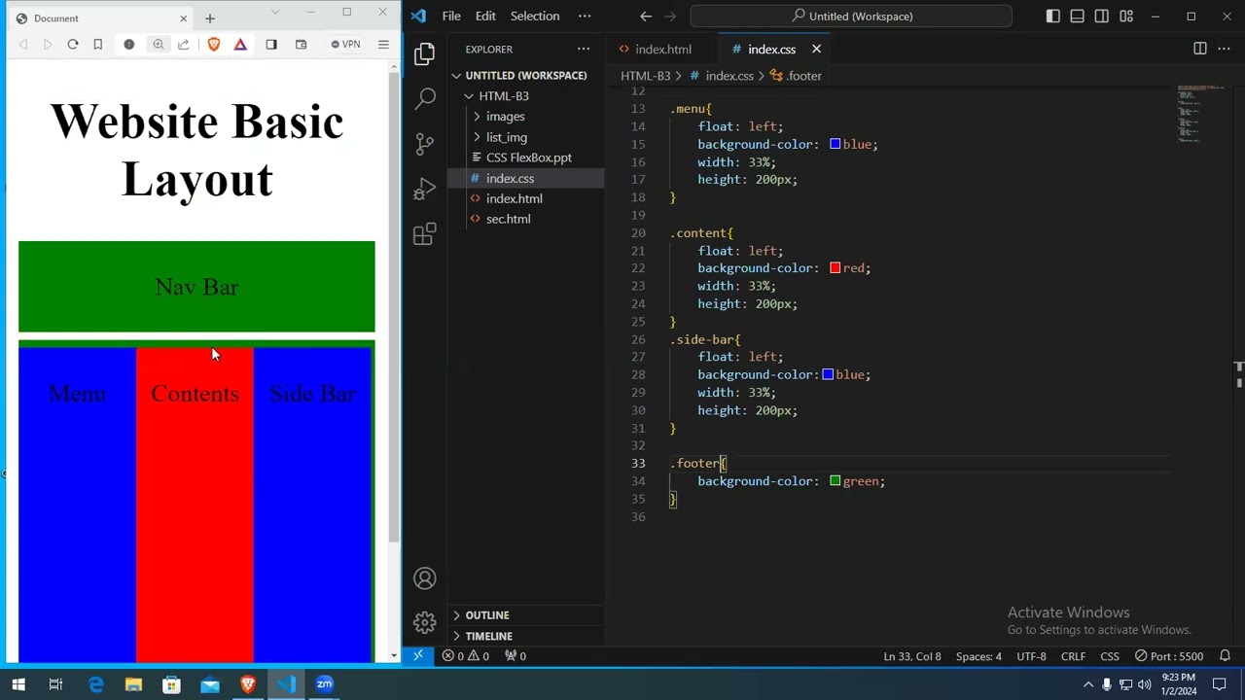The width and height of the screenshot is (1245, 700).
Task: Open the Search view in activity bar
Action: tap(424, 98)
